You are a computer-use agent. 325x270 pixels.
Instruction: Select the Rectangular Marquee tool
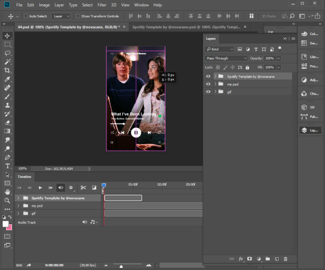click(x=7, y=44)
